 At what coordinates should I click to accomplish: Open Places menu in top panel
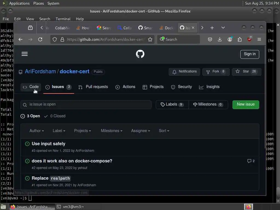[x=38, y=3]
